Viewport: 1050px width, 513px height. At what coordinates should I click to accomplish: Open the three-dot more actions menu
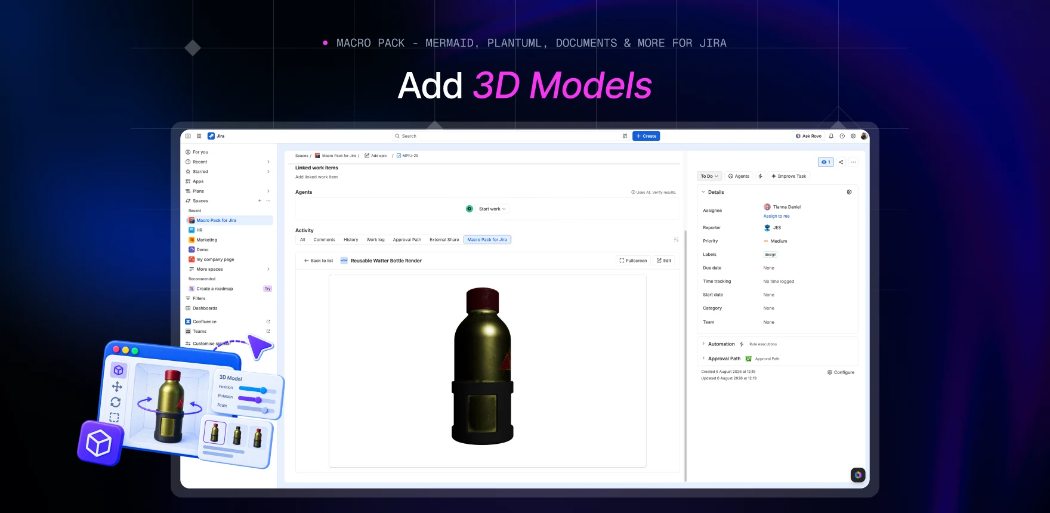tap(853, 162)
